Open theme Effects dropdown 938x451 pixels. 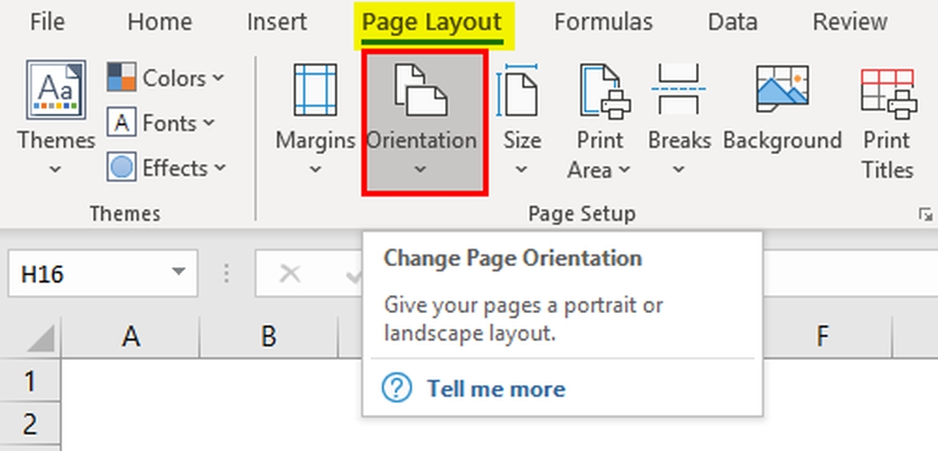point(166,168)
